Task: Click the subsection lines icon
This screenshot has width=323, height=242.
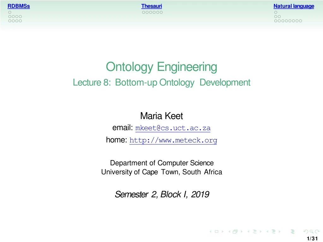Action: tap(254, 232)
